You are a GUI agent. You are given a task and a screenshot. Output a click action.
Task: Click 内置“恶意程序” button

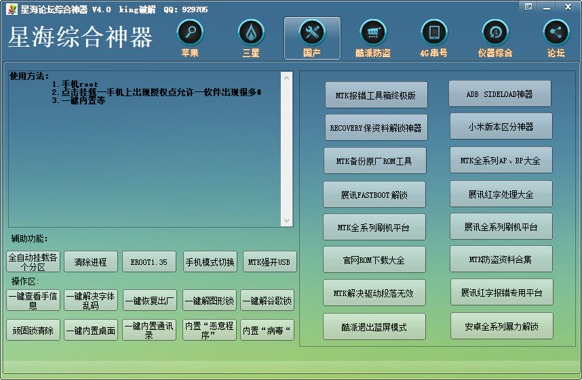[210, 330]
